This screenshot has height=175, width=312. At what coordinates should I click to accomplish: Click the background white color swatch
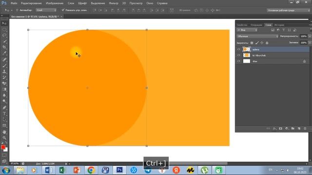coord(6,150)
